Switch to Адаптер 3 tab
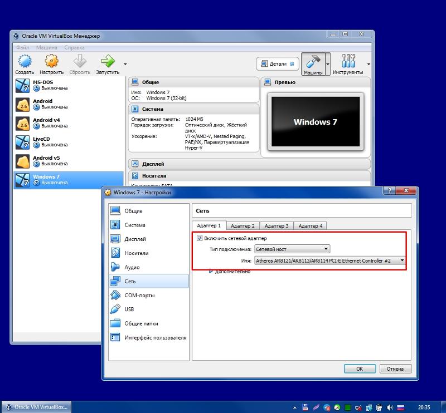Viewport: 446px width, 413px height. pyautogui.click(x=277, y=226)
